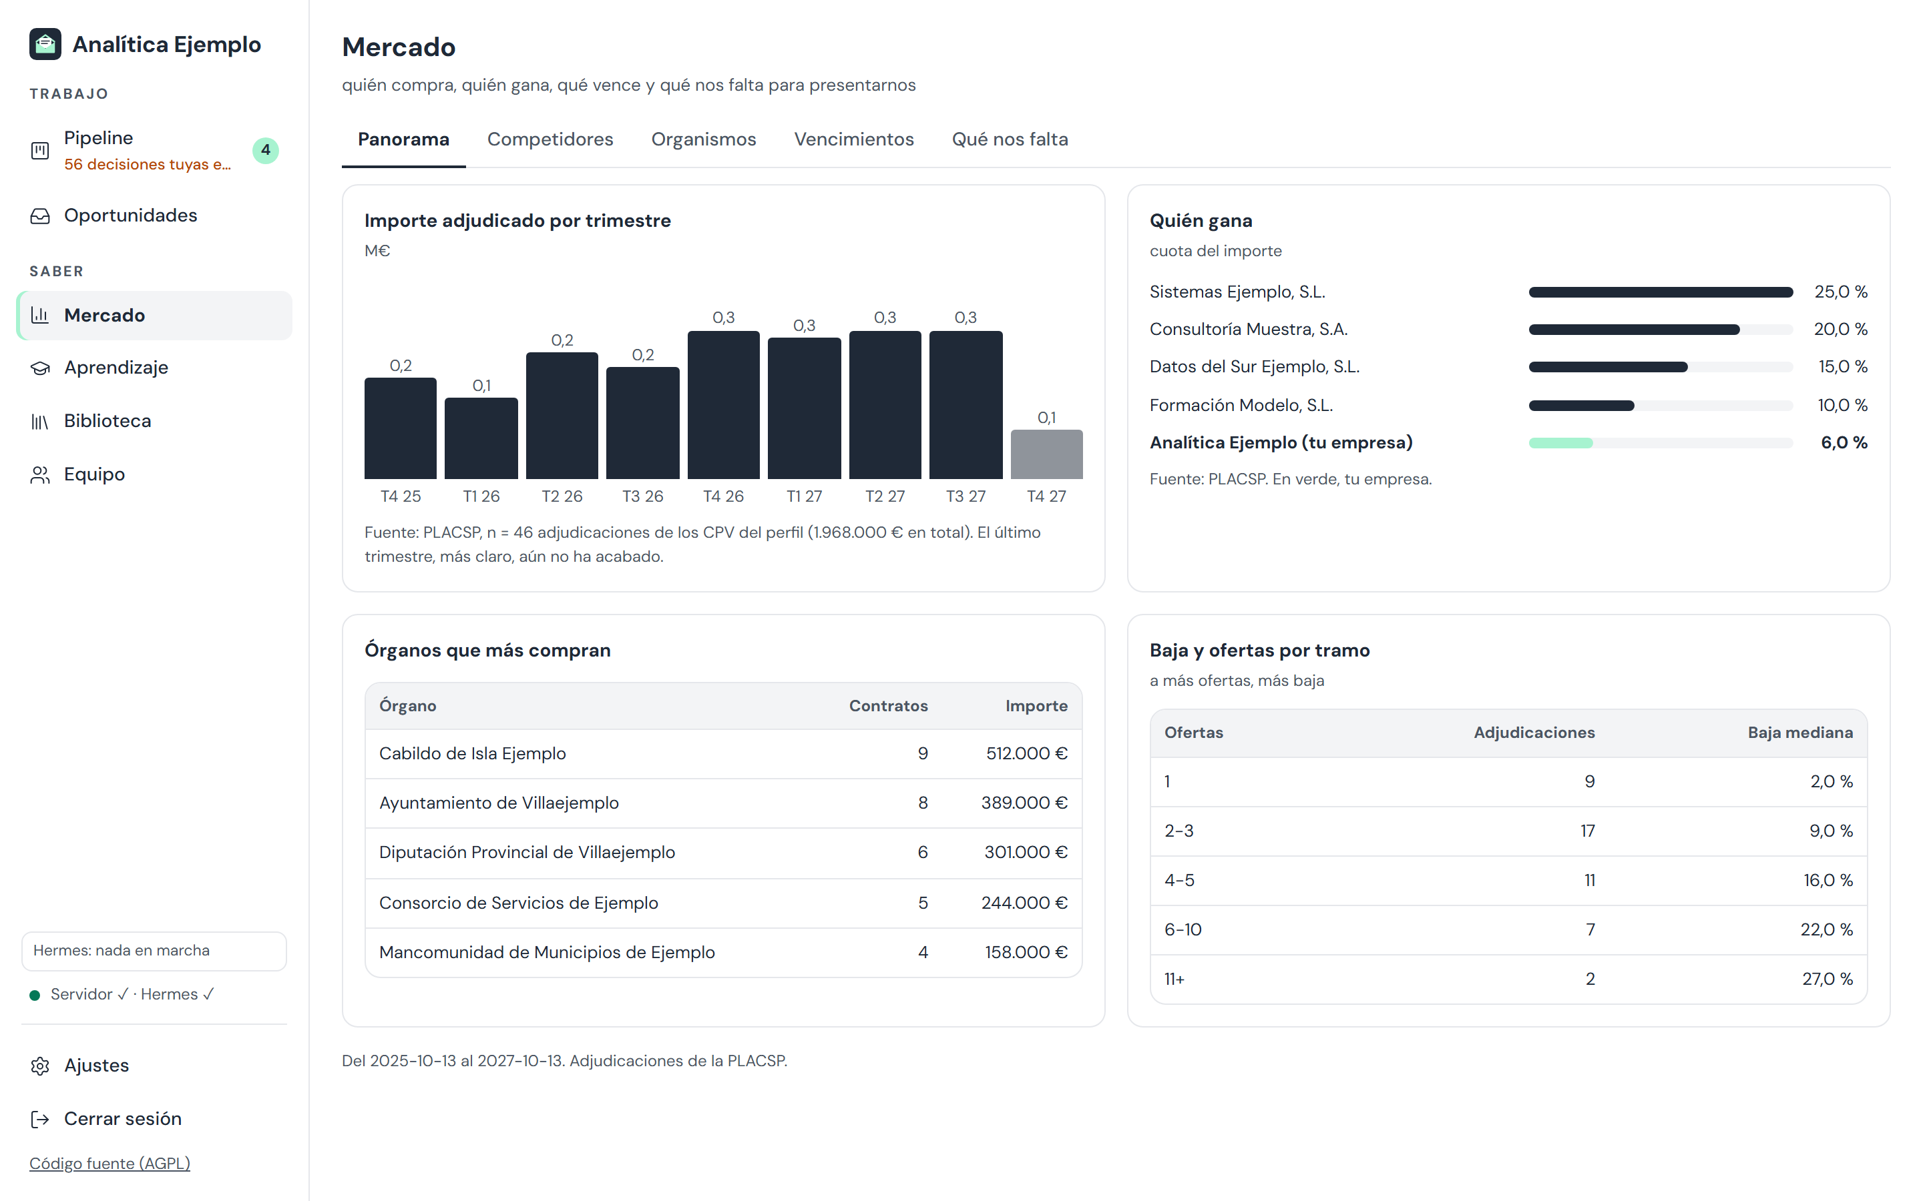Go to Oportunidades in the sidebar
The image size is (1923, 1201).
[154, 216]
